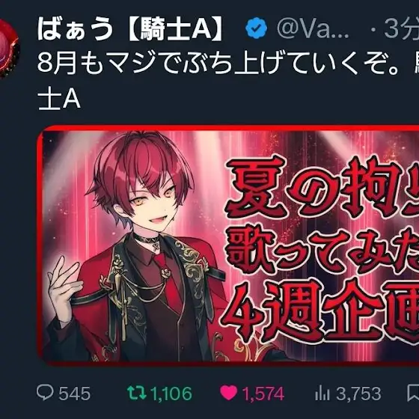419x419 pixels.
Task: Bookmark the post with the bookmark icon
Action: coord(413,393)
